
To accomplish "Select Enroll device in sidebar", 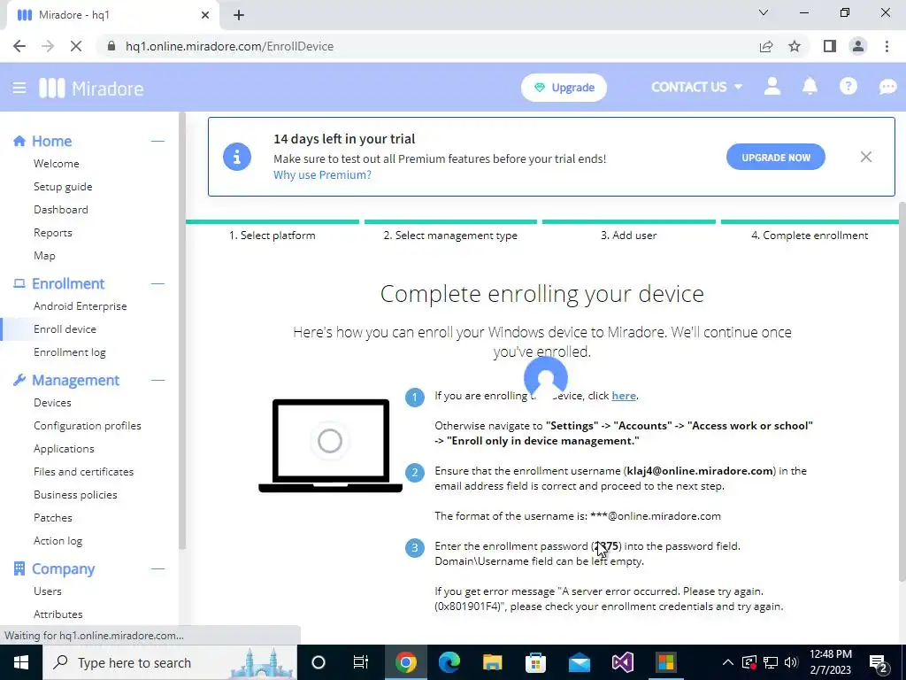I will click(65, 329).
